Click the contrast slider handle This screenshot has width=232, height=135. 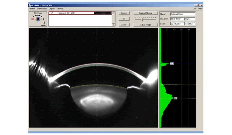(x=142, y=19)
